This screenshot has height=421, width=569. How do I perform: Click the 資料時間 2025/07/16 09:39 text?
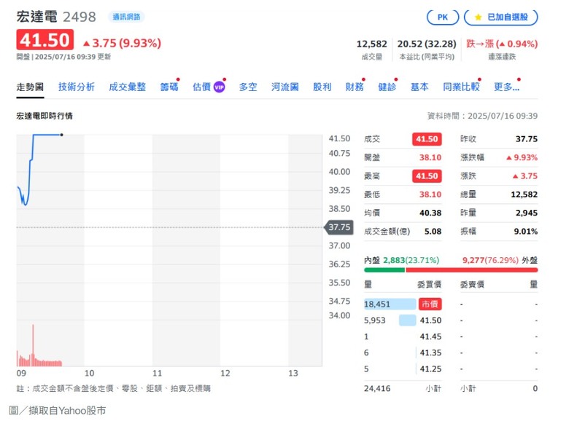click(x=483, y=116)
